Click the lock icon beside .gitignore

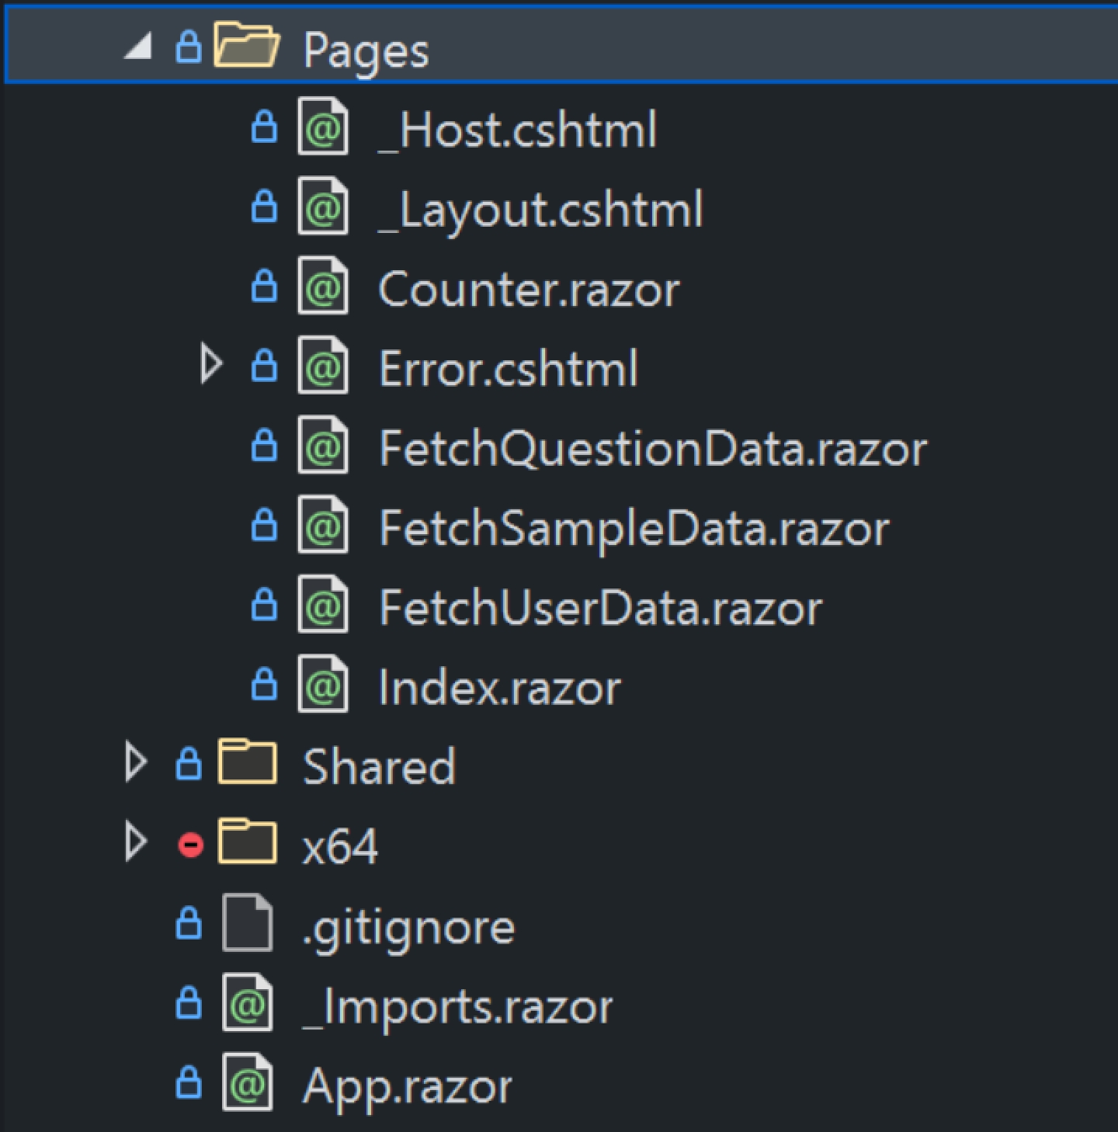[x=189, y=922]
